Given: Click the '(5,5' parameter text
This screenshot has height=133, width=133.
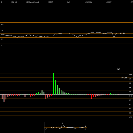Looking at the screenshot, I should [68, 2].
